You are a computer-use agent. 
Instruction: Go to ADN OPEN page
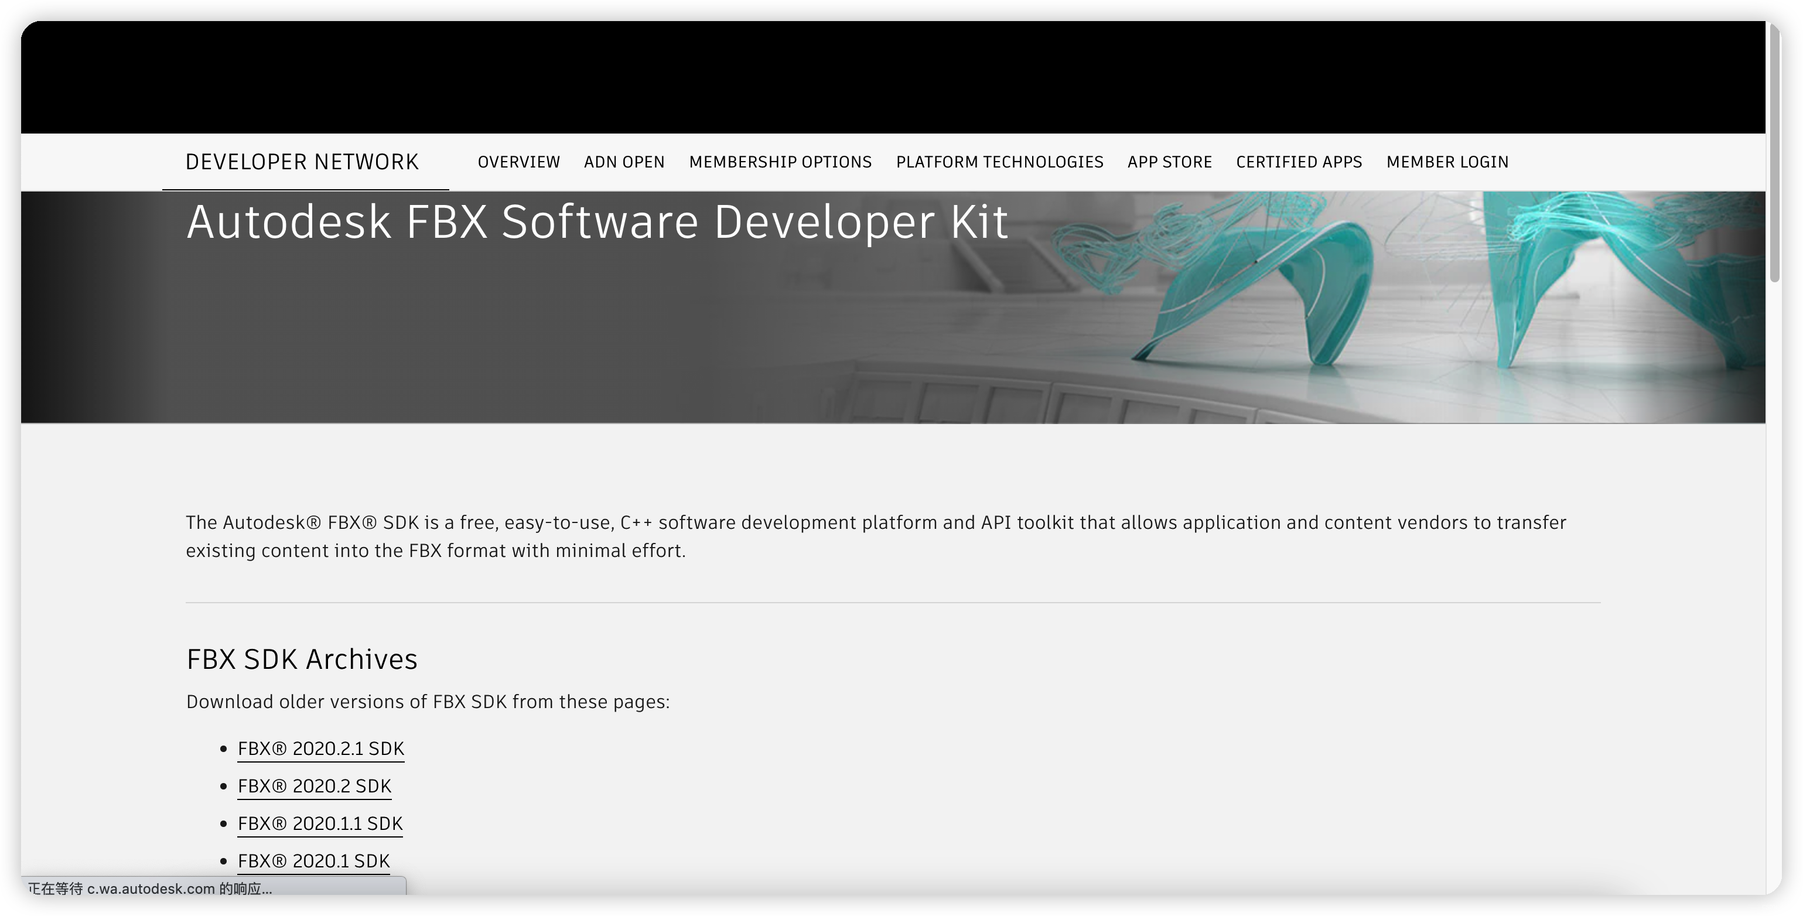tap(624, 162)
